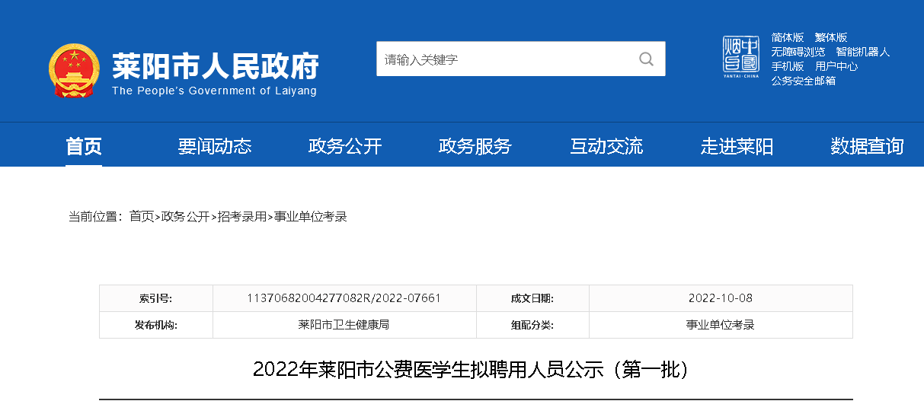Screen dimensions: 924x401
Task: Click breadcrumb link 事业单位考录
Action: click(x=311, y=217)
